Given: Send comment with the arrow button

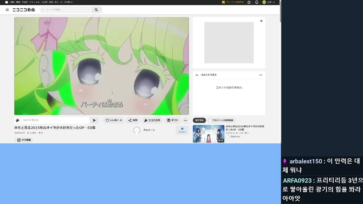Looking at the screenshot, I should point(94,120).
